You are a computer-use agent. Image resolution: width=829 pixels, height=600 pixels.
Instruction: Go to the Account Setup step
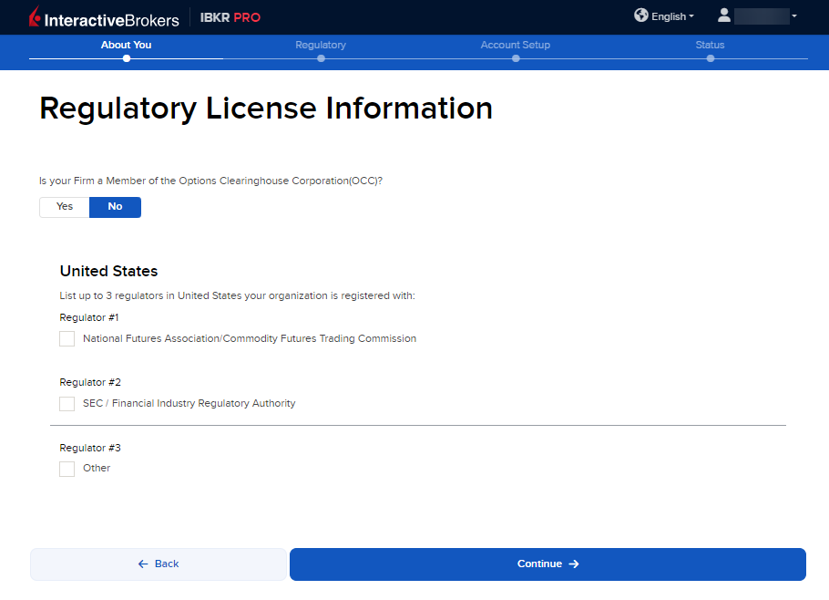(x=516, y=45)
